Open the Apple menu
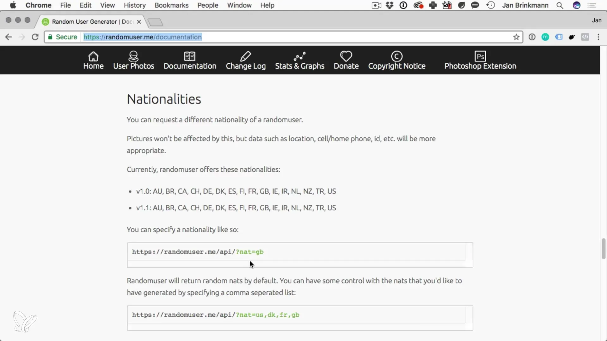This screenshot has width=607, height=341. (13, 5)
